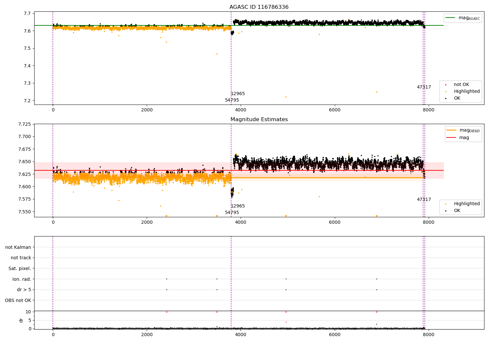
Task: Click x-tick '4000' under the bottom plot
Action: (x=241, y=335)
